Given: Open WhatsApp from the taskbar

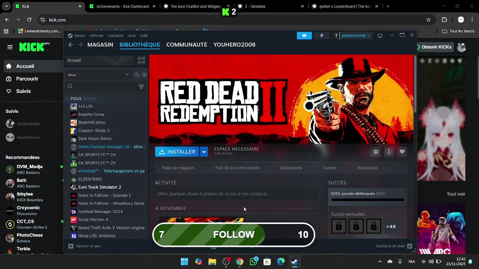Looking at the screenshot, I should (x=254, y=262).
